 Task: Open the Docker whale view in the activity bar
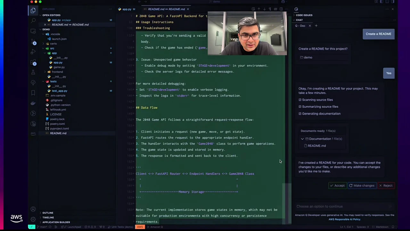click(x=33, y=103)
